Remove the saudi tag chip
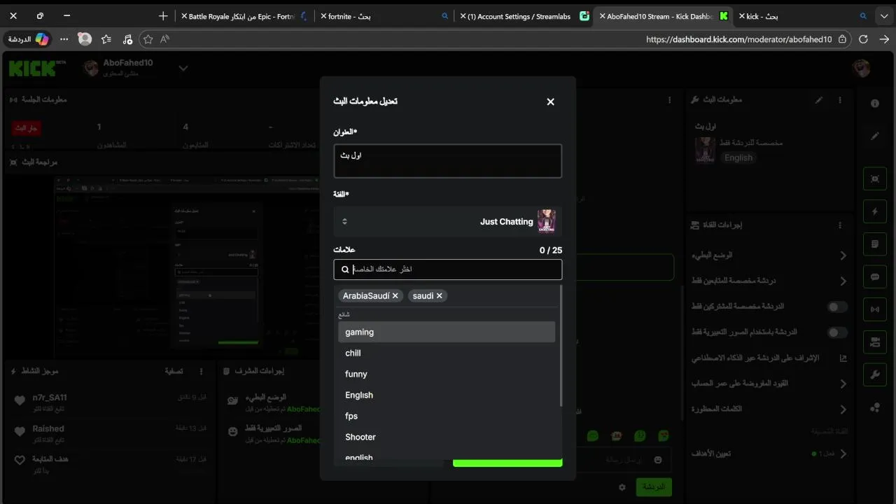896x504 pixels. pyautogui.click(x=440, y=296)
